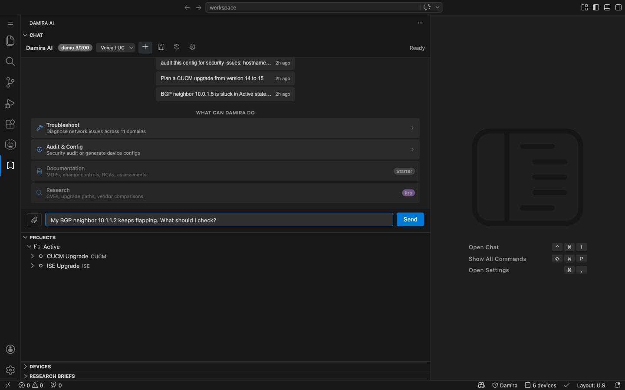
Task: Open Damira chat settings gear
Action: (x=192, y=47)
